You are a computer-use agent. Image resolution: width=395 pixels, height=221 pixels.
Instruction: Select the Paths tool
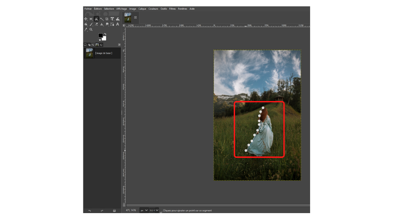112,24
